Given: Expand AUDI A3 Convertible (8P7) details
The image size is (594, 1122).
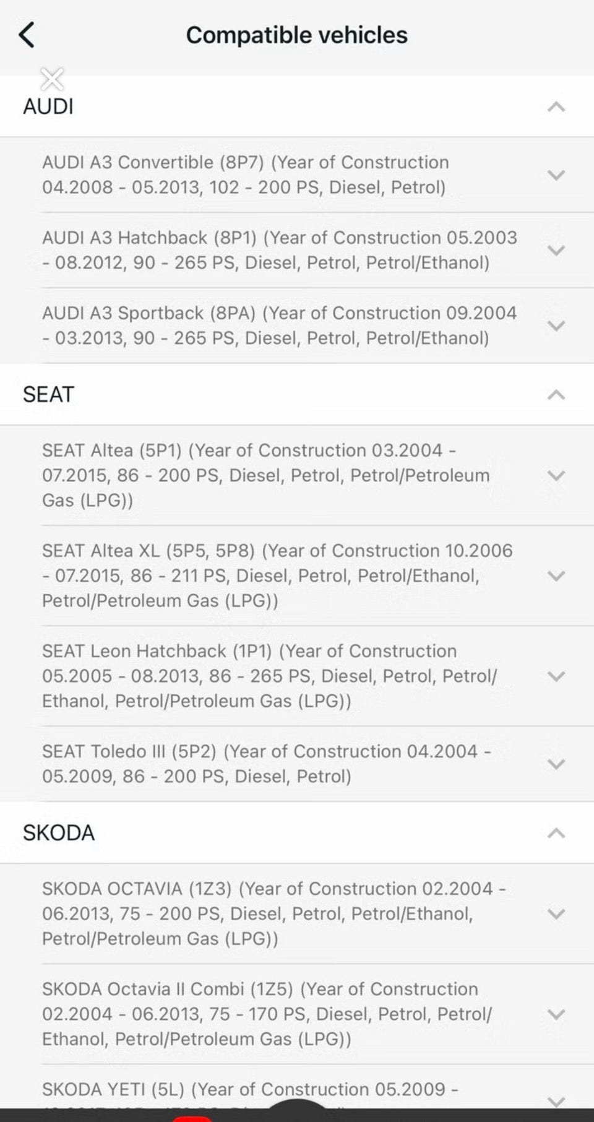Looking at the screenshot, I should pos(556,175).
